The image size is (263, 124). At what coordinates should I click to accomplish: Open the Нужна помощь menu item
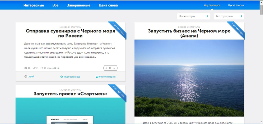click(x=236, y=5)
